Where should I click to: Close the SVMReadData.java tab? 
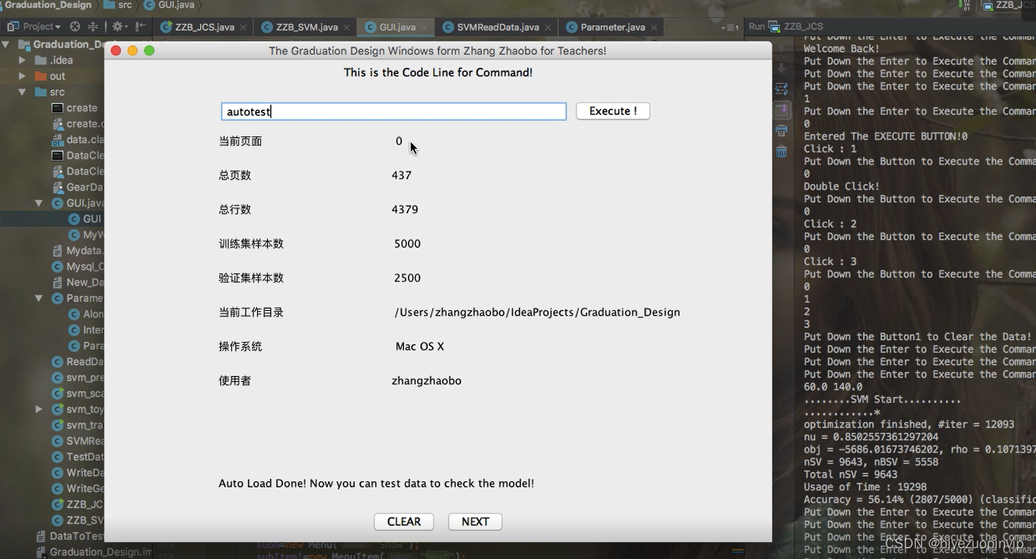[x=548, y=28]
